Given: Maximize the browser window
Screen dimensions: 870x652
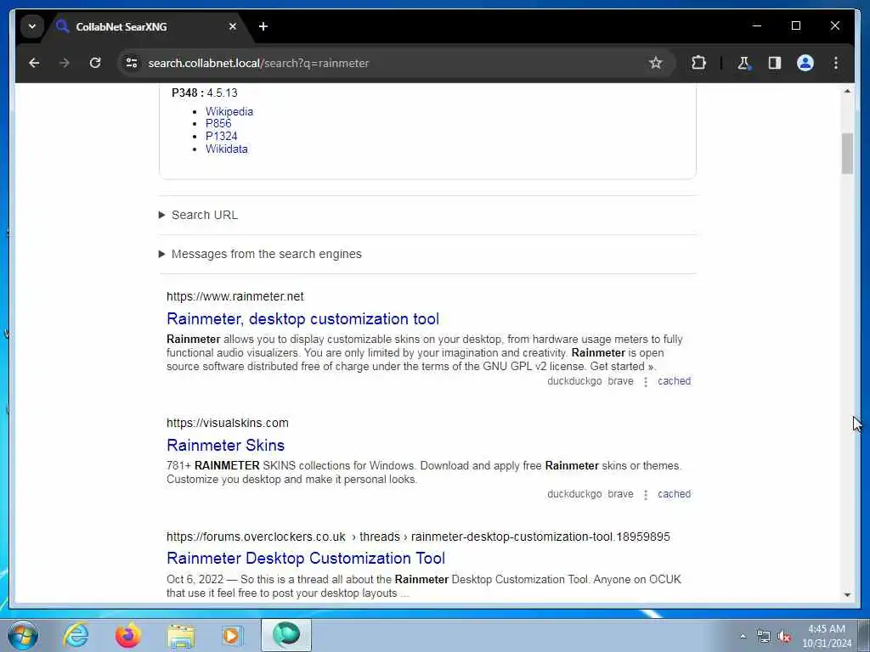Looking at the screenshot, I should (795, 25).
